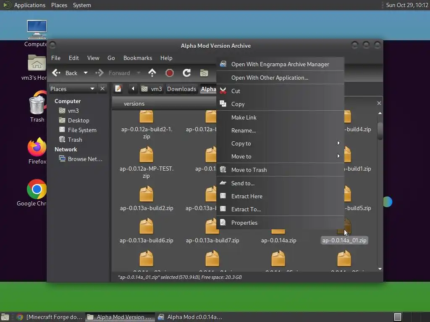Click the Home folder toolbar icon
This screenshot has width=430, height=322.
(204, 73)
